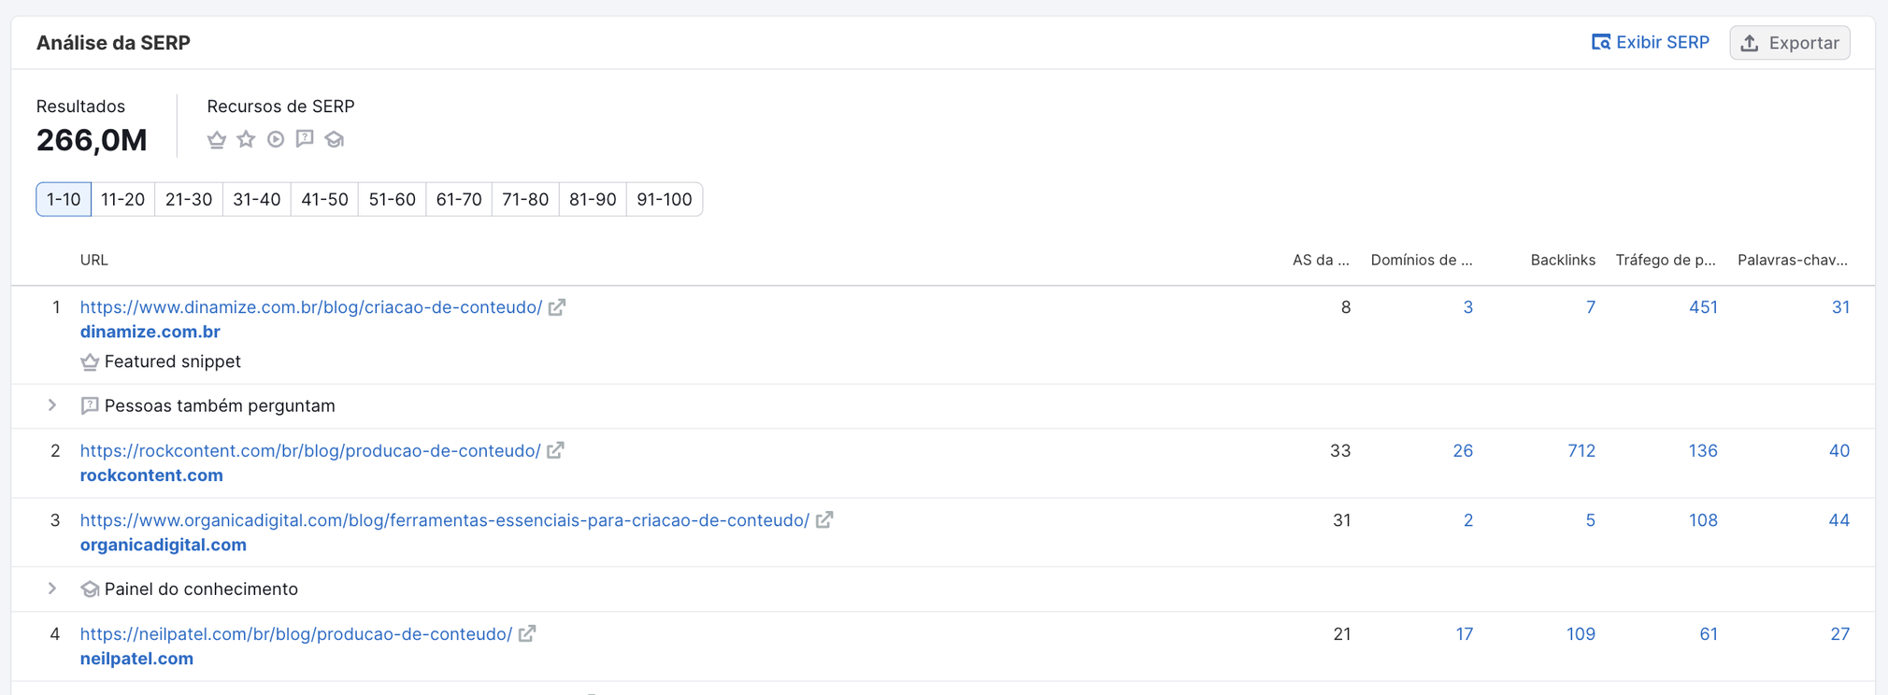Open the rockcontent.com domain link
Screen dimensions: 1888x695
click(151, 475)
